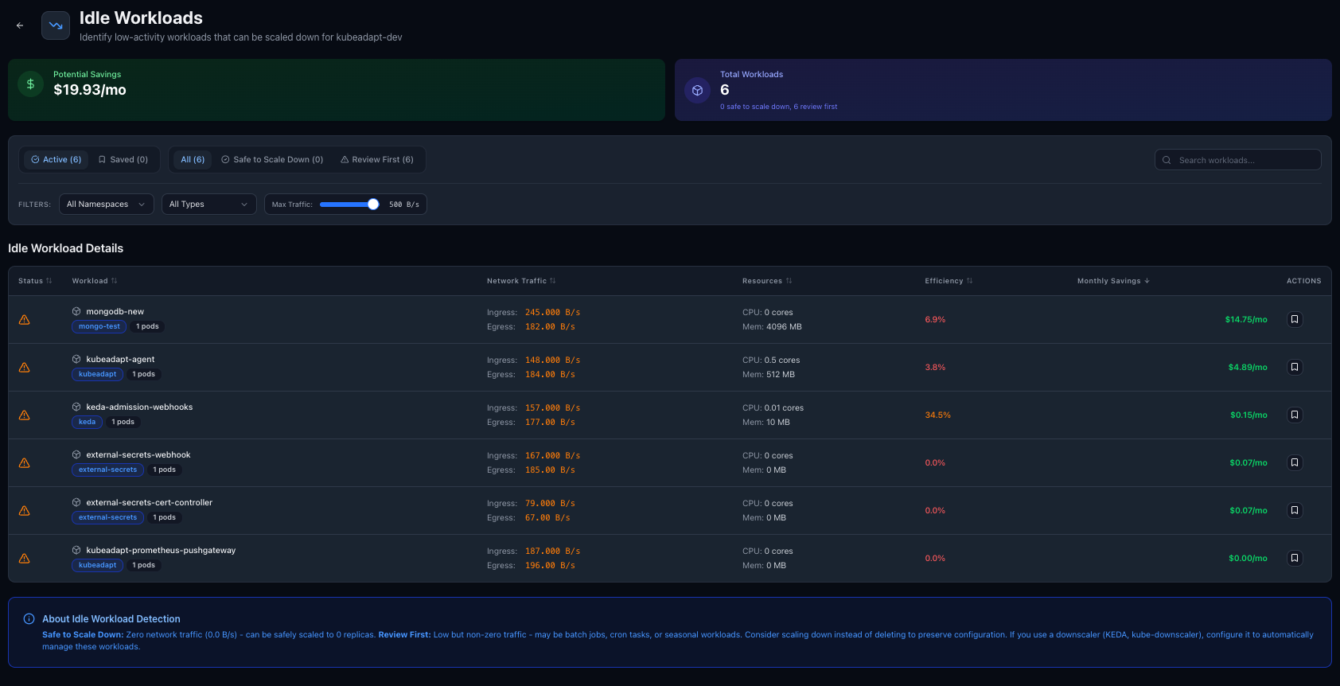
Task: Open the All Namespaces dropdown
Action: 106,205
